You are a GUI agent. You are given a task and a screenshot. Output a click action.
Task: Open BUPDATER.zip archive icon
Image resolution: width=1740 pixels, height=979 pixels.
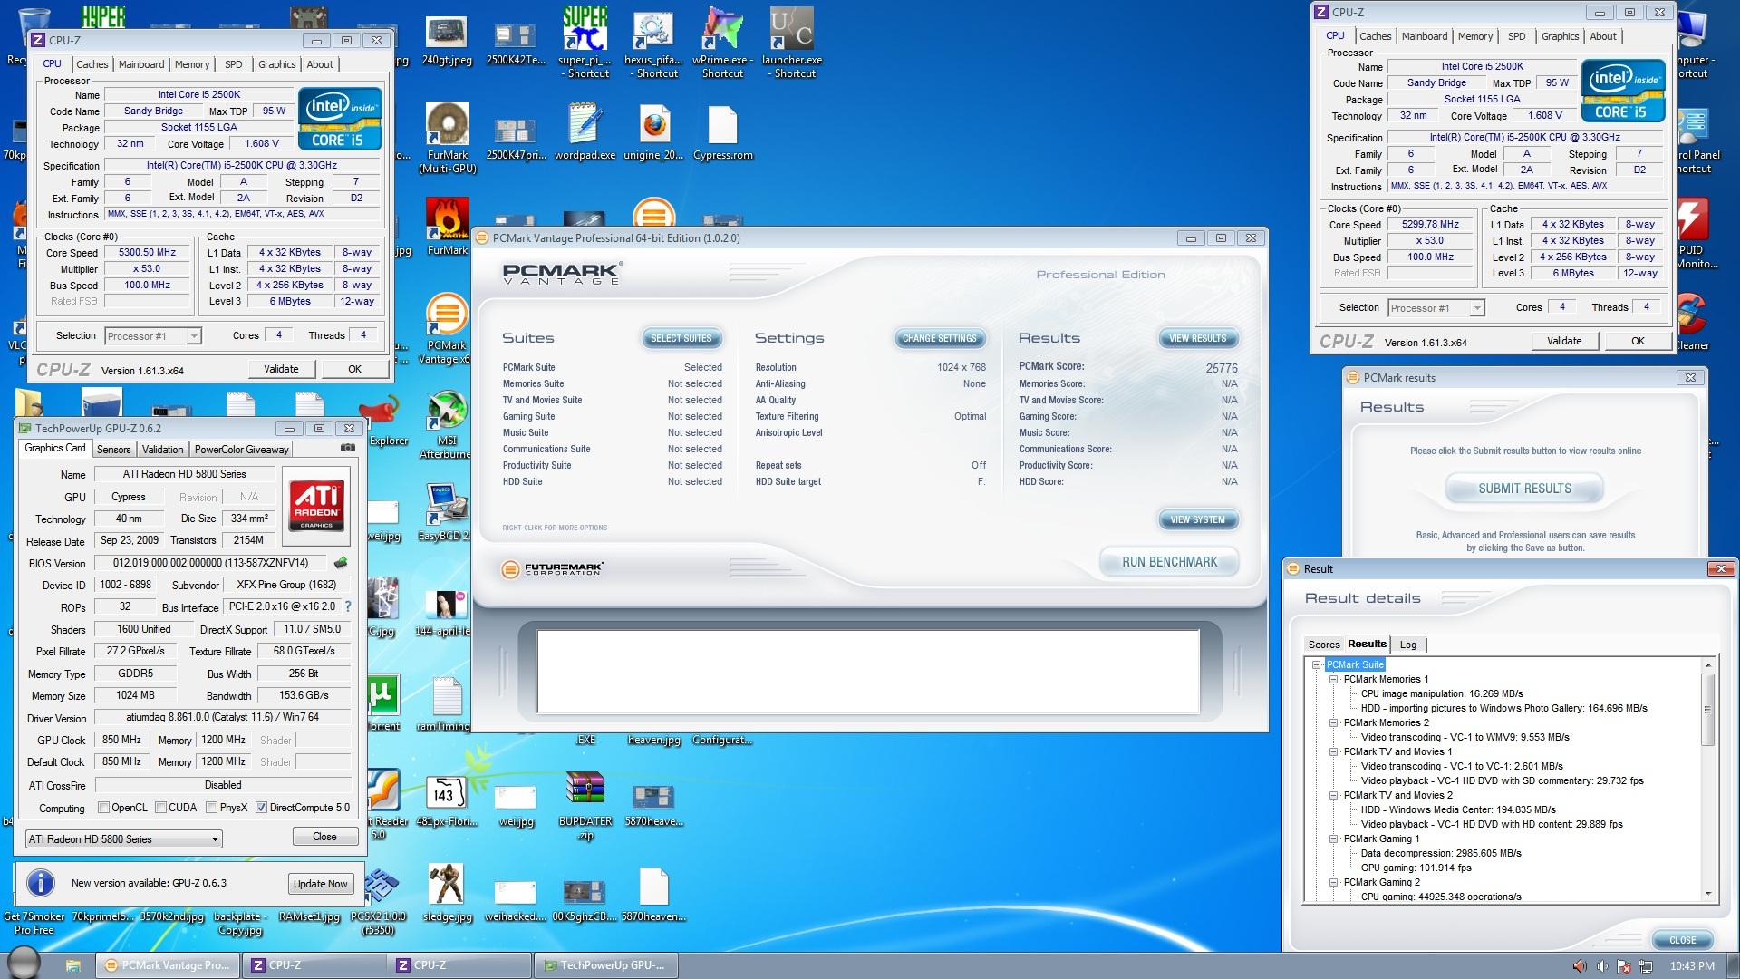(585, 806)
